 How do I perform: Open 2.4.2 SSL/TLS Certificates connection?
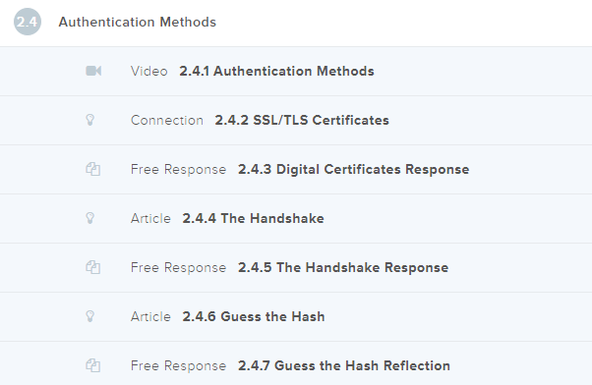(x=302, y=120)
